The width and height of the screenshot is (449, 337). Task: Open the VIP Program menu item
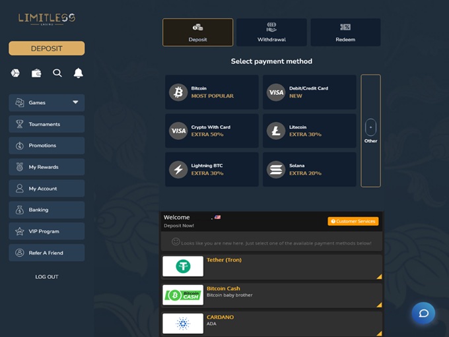click(x=47, y=231)
